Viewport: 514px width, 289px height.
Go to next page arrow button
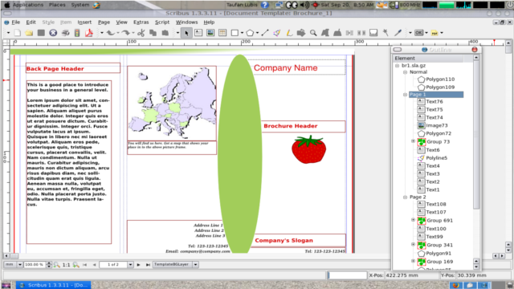(138, 264)
